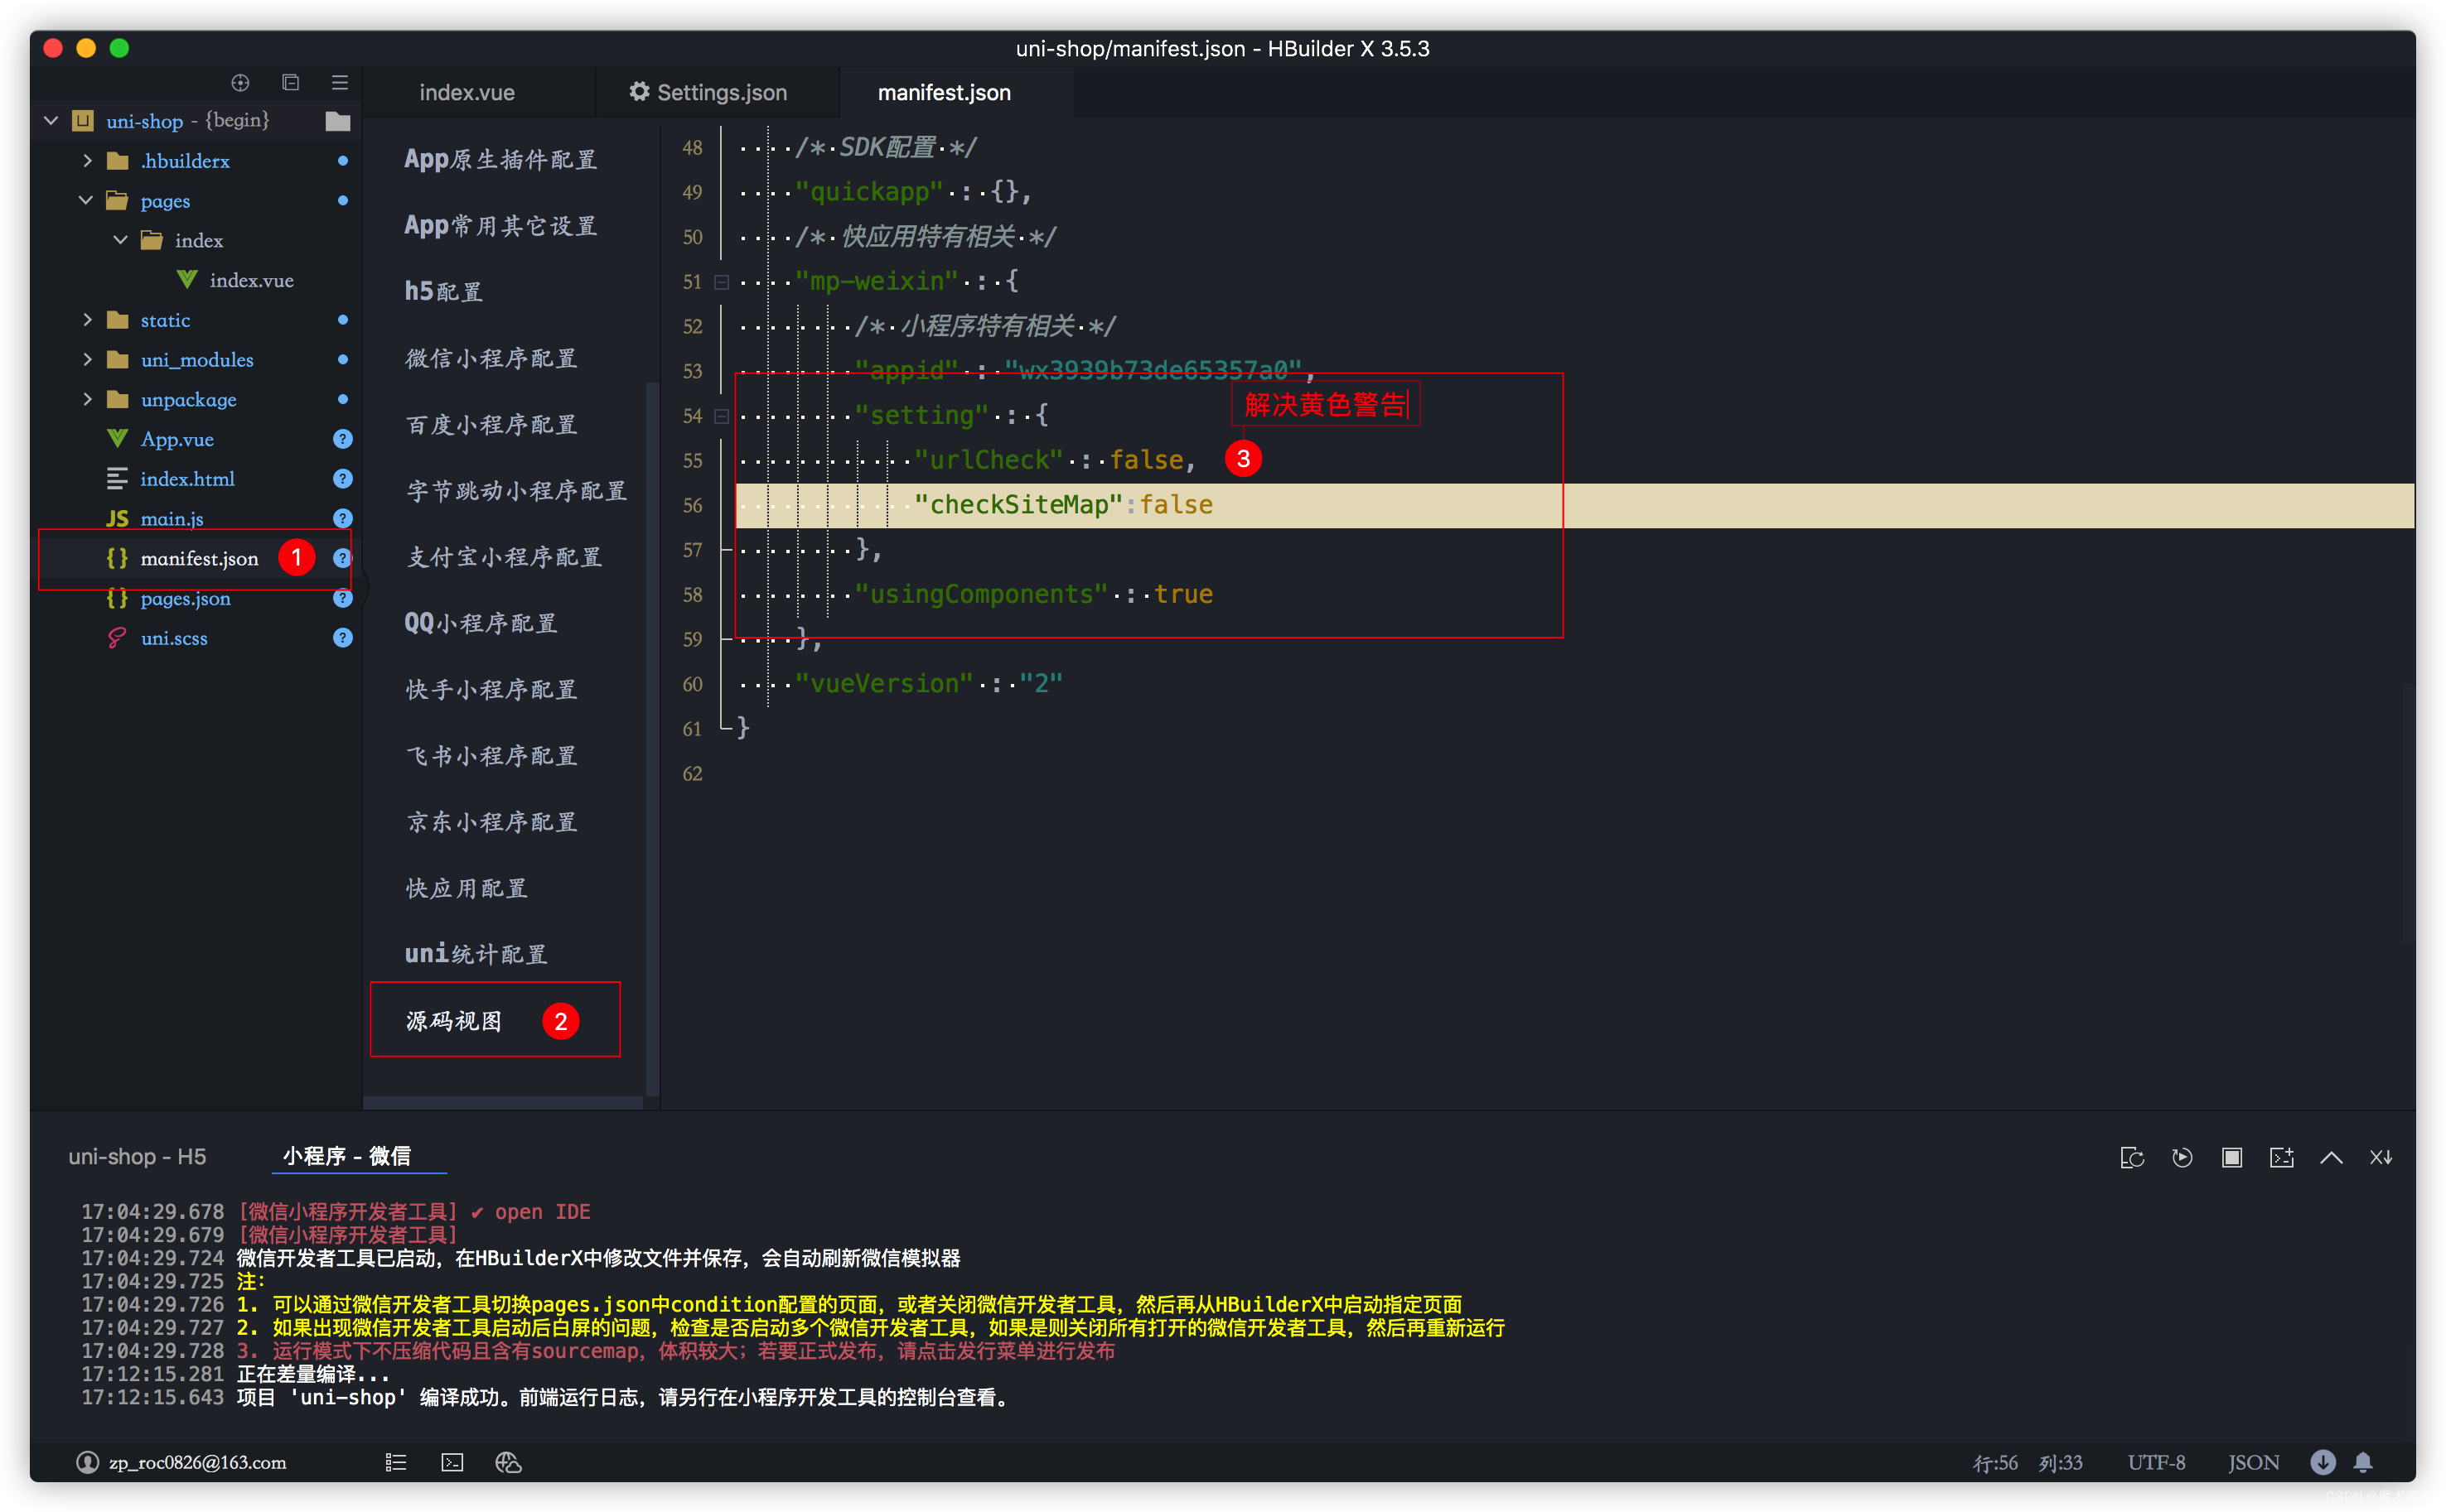
Task: Open the h5配置 section
Action: pyautogui.click(x=444, y=292)
